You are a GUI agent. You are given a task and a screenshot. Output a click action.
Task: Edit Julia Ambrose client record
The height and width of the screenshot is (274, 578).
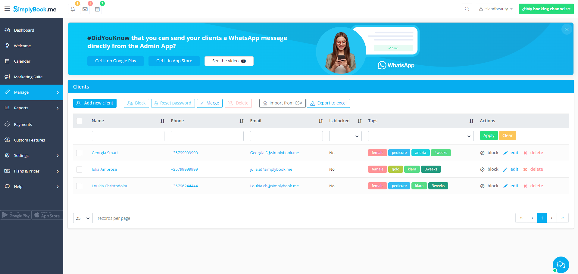point(511,169)
